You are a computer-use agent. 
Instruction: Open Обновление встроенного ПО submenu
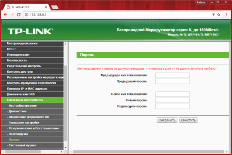(x=32, y=117)
